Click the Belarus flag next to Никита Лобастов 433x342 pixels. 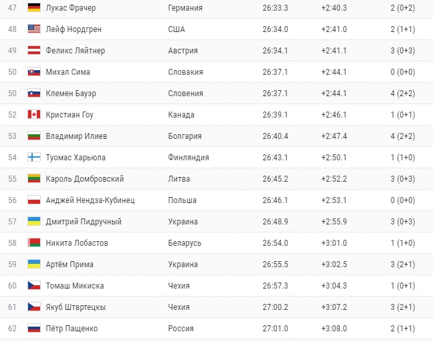[34, 243]
